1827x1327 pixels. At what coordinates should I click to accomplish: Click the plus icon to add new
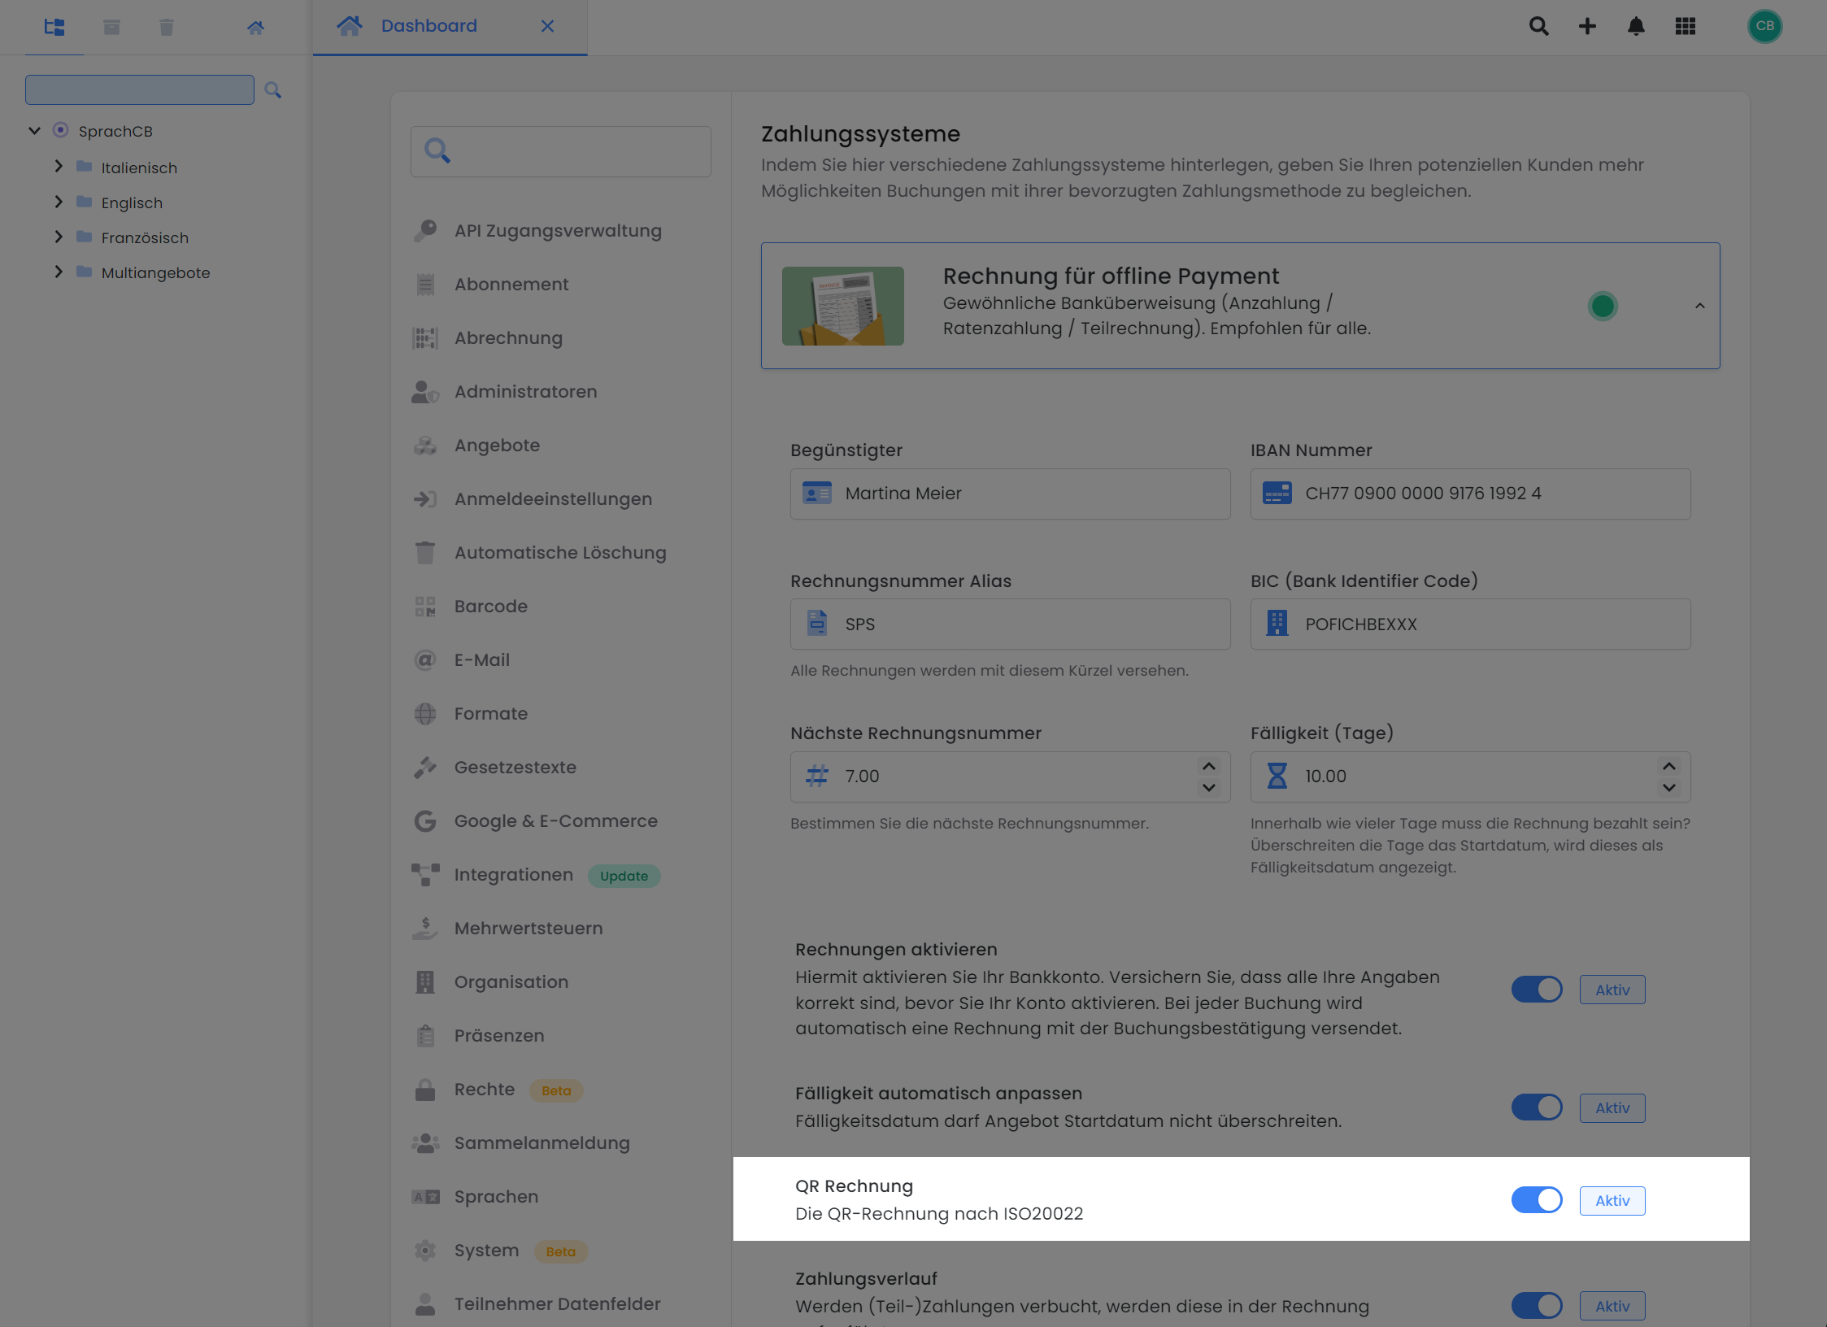[1587, 26]
